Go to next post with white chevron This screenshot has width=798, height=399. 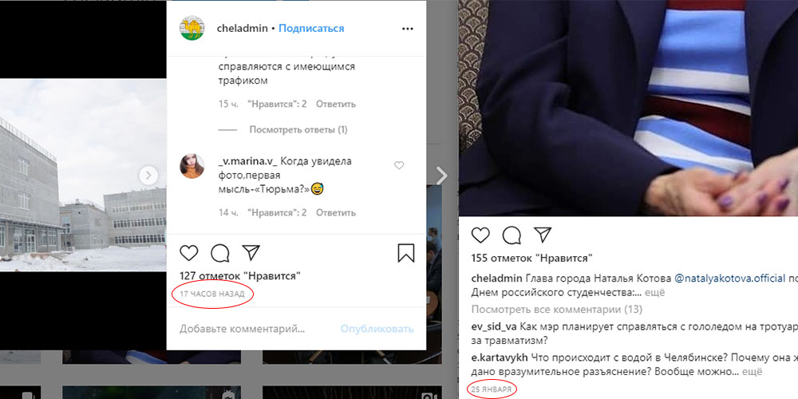(x=442, y=176)
